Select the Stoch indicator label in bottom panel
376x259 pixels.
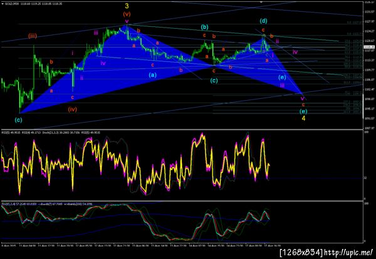47,204
